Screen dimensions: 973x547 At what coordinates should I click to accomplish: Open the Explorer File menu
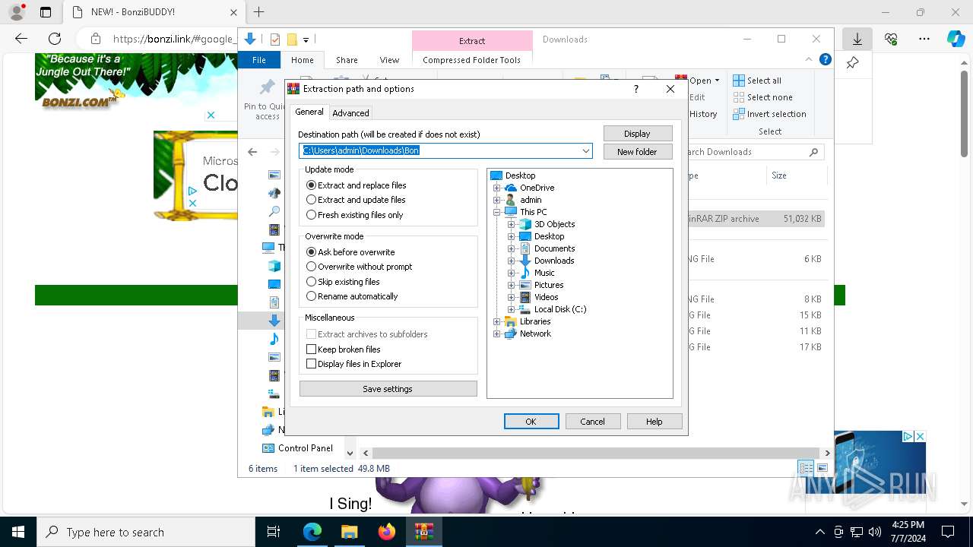[259, 60]
